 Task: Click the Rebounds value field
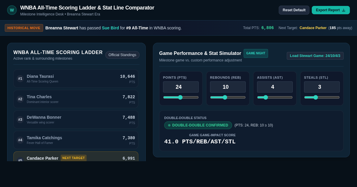point(228,87)
